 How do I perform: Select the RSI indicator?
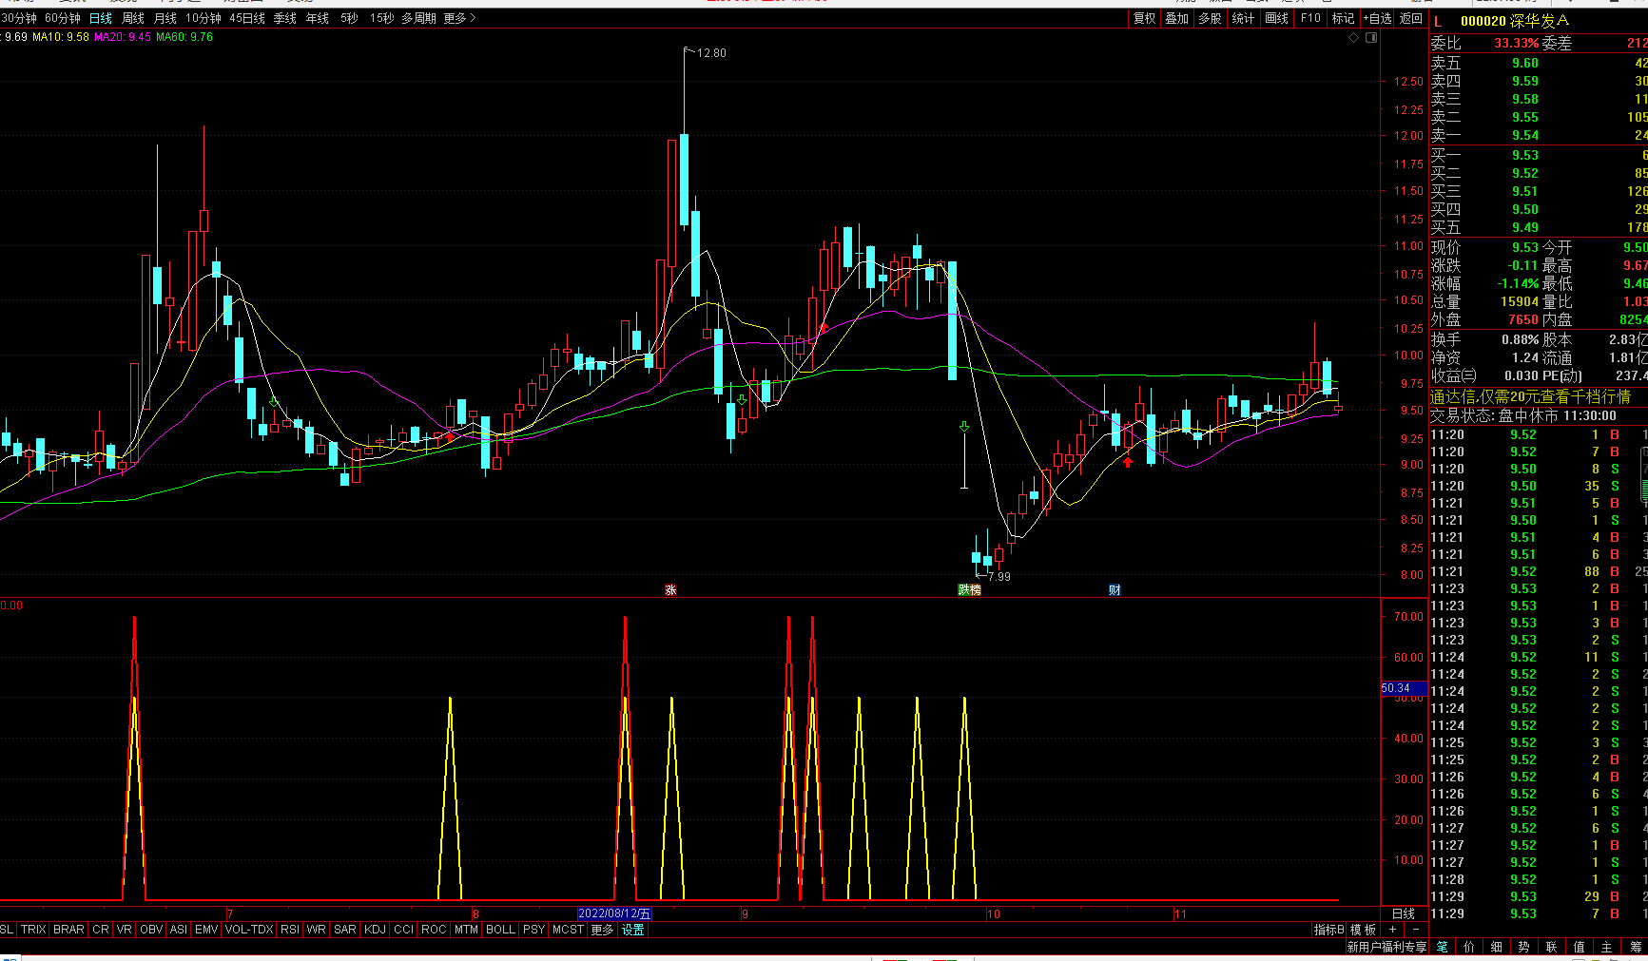click(x=290, y=930)
